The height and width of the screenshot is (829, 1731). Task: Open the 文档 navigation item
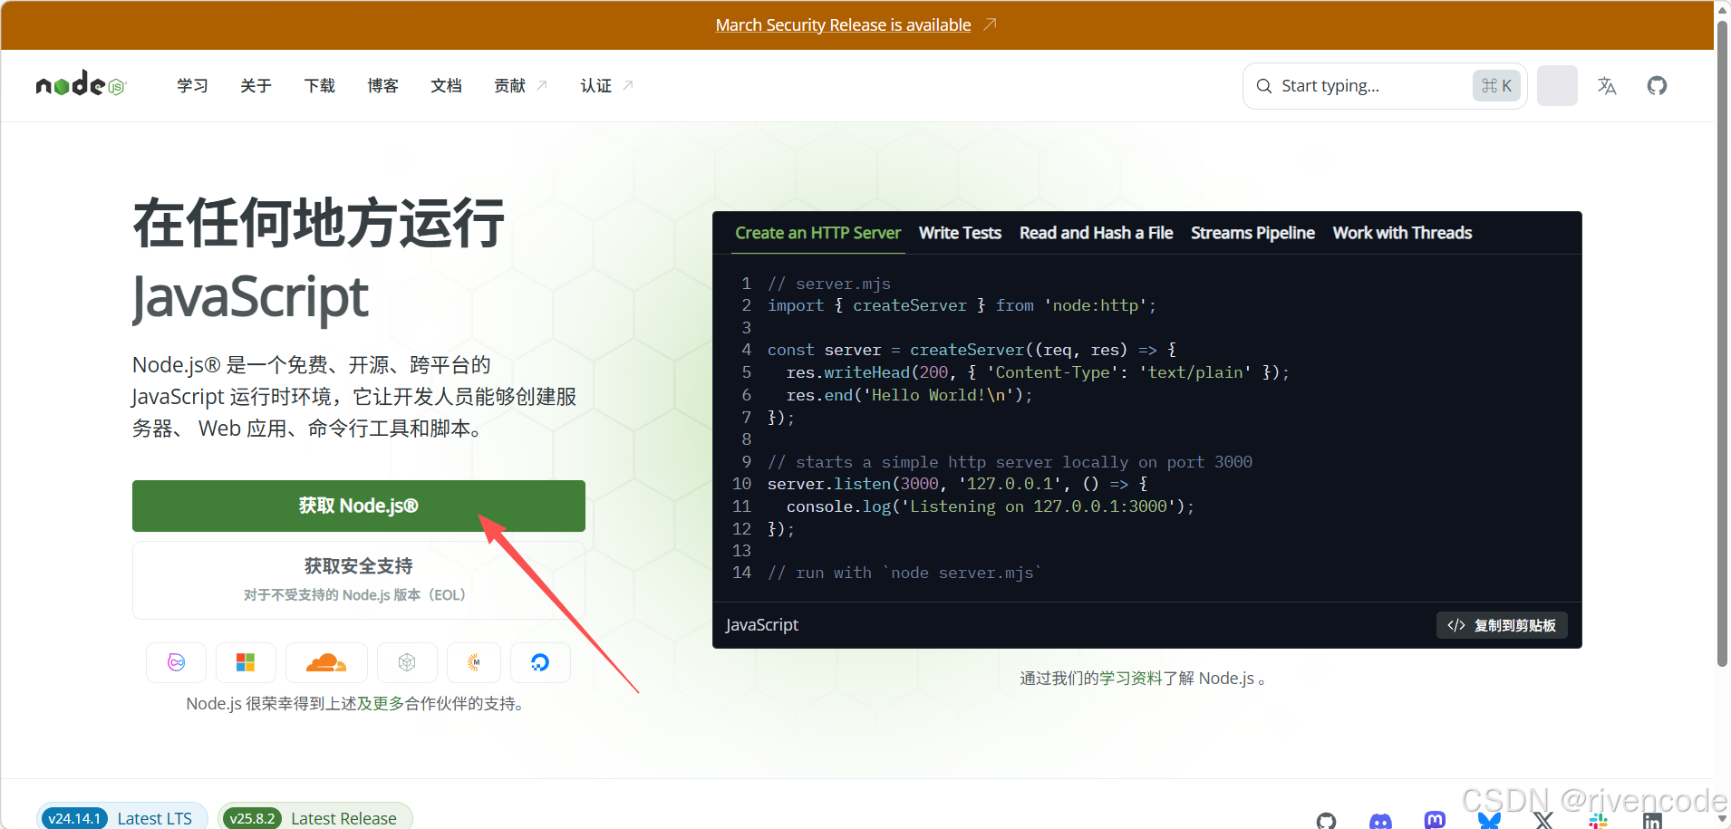point(446,86)
